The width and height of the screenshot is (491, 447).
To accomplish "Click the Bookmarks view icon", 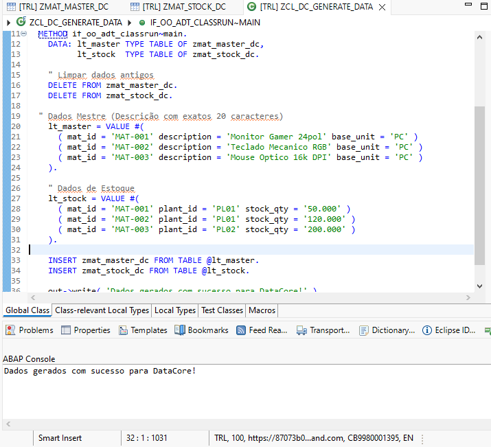I will click(x=180, y=330).
